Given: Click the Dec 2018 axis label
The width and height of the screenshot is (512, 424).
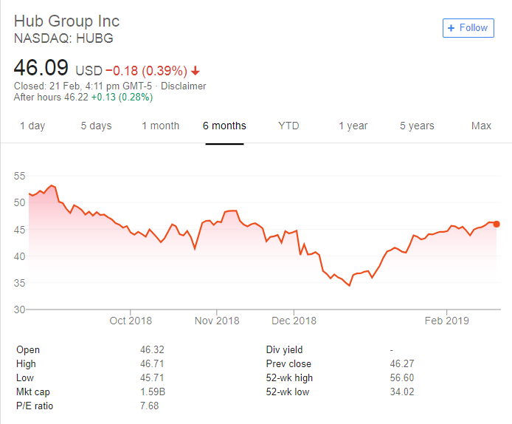Looking at the screenshot, I should point(293,321).
